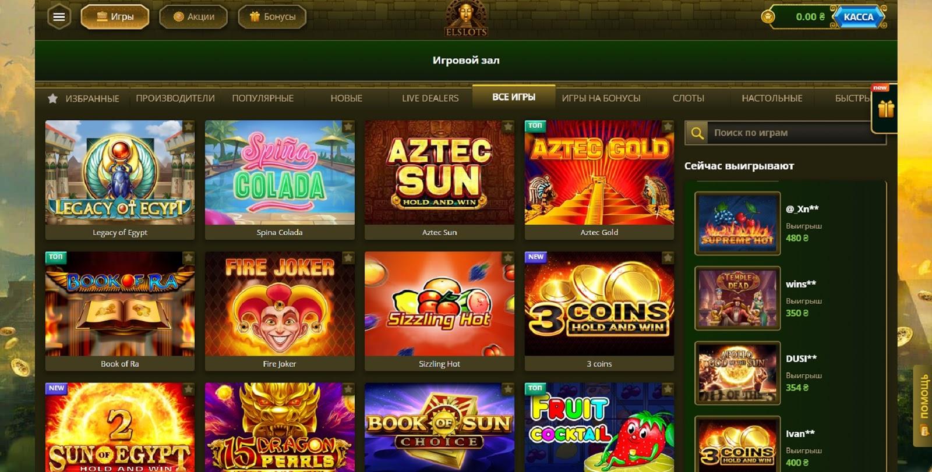Click the search magnifier icon
The image size is (932, 472).
click(x=697, y=133)
